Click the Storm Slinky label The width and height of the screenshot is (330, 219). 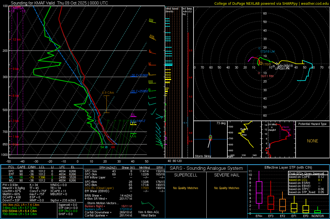click(203, 156)
